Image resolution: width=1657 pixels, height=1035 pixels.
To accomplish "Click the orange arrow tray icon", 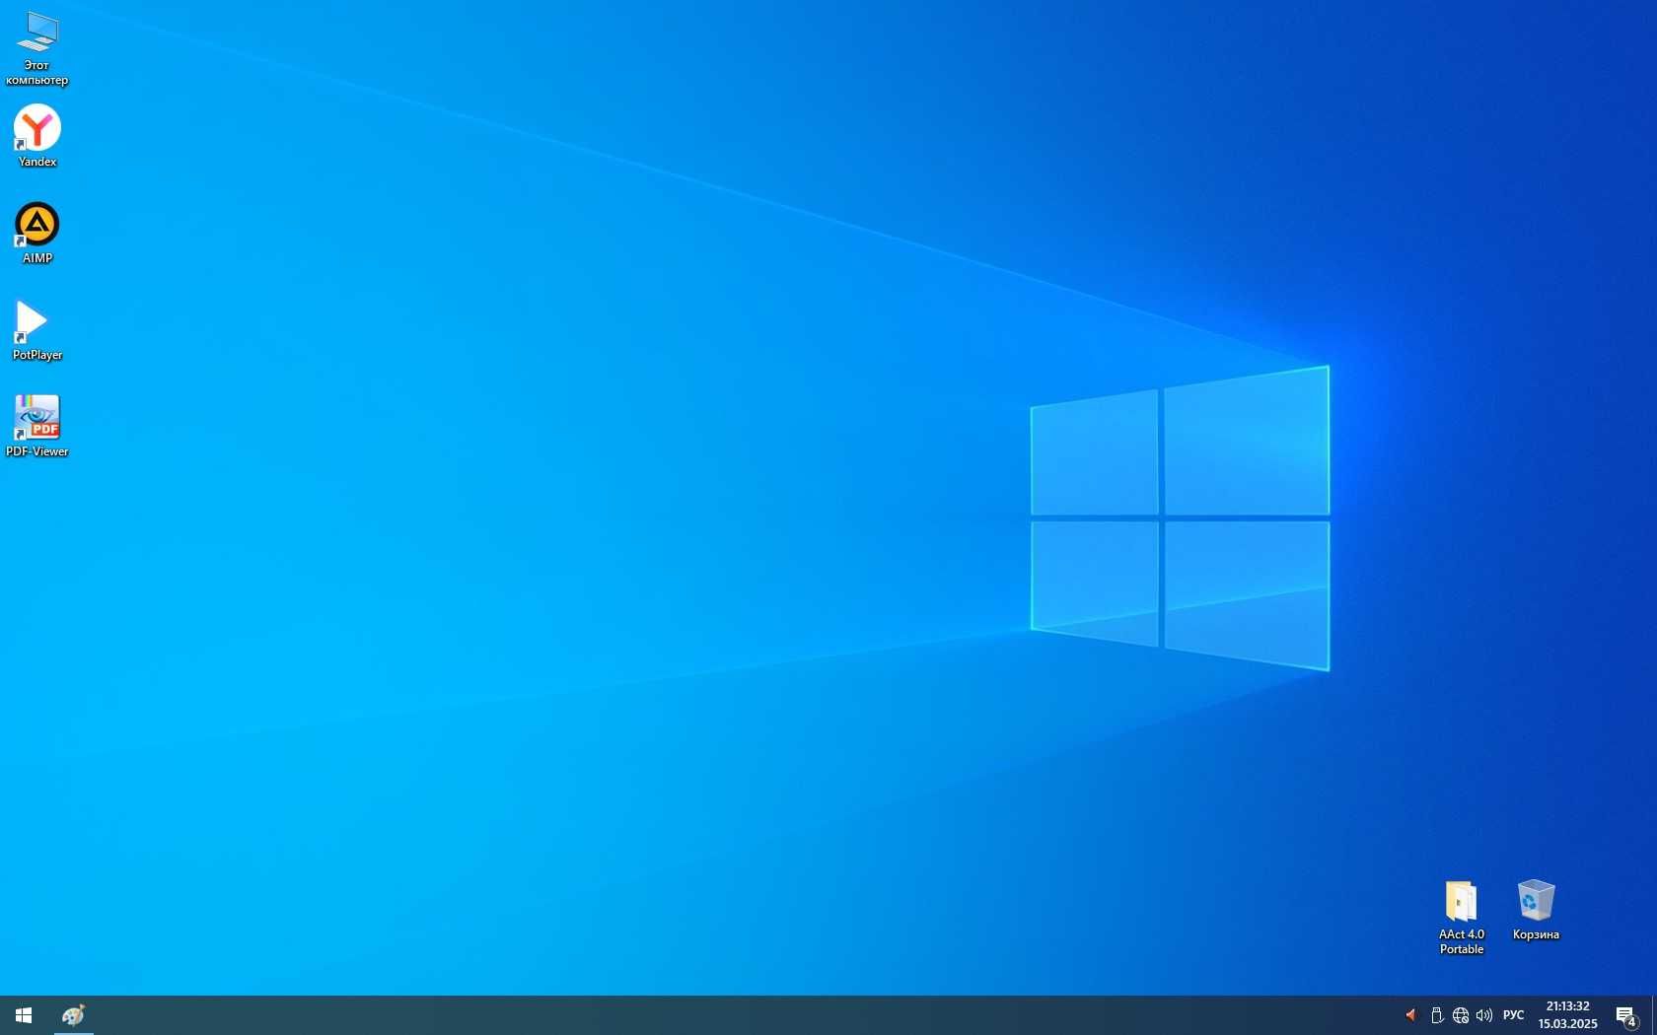I will tap(1410, 1015).
